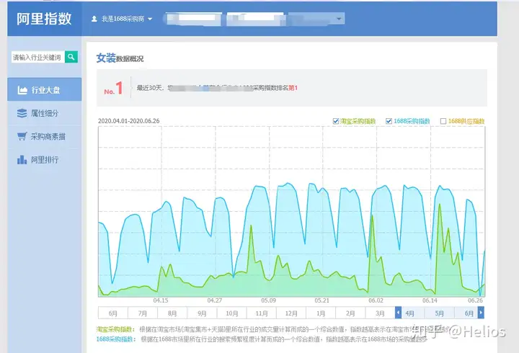Image resolution: width=519 pixels, height=353 pixels.
Task: Click the right handle of the month range slider
Action: (481, 313)
